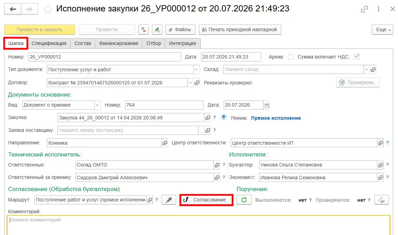Screen dimensions: 398x235
Task: Click help mark beside Экономист field
Action: click(x=387, y=178)
